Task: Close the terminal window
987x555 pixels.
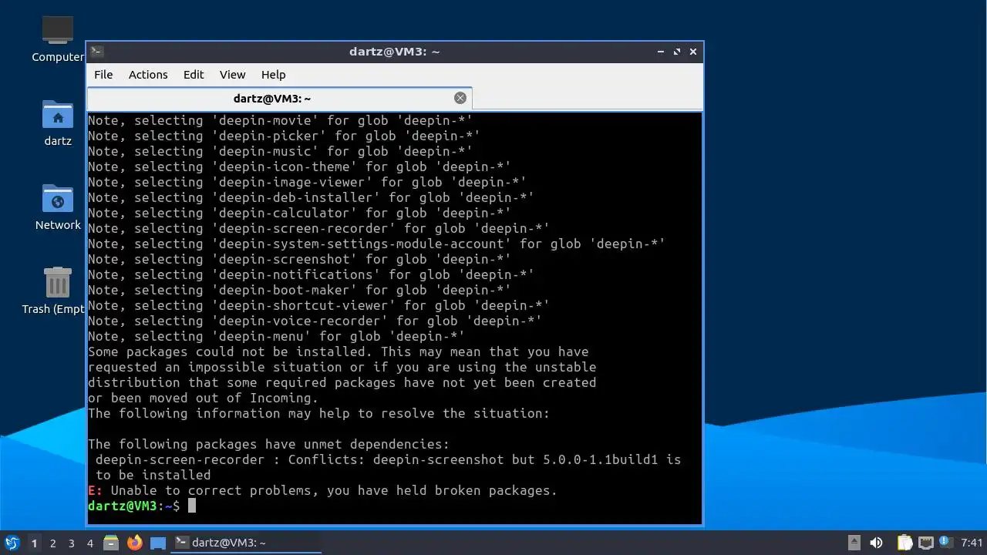Action: (x=693, y=52)
